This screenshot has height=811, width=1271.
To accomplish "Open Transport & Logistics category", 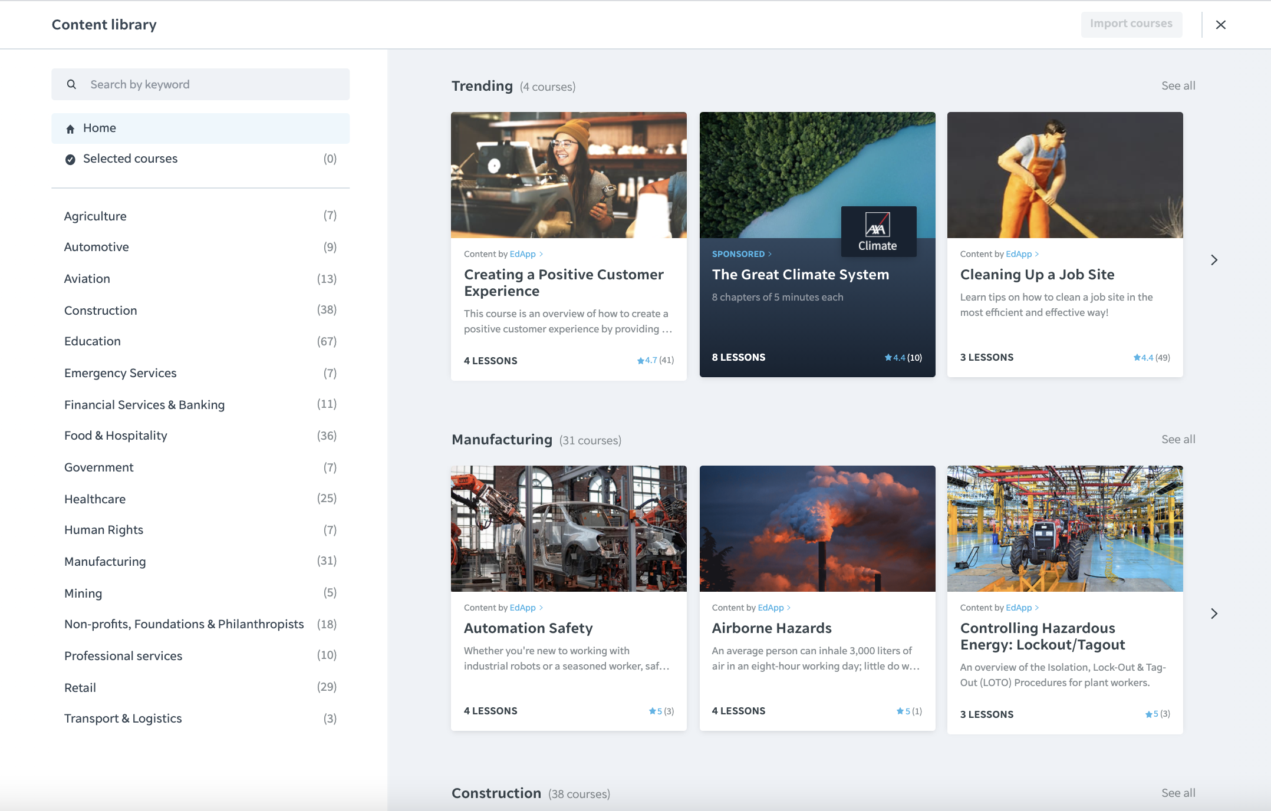I will pyautogui.click(x=200, y=718).
